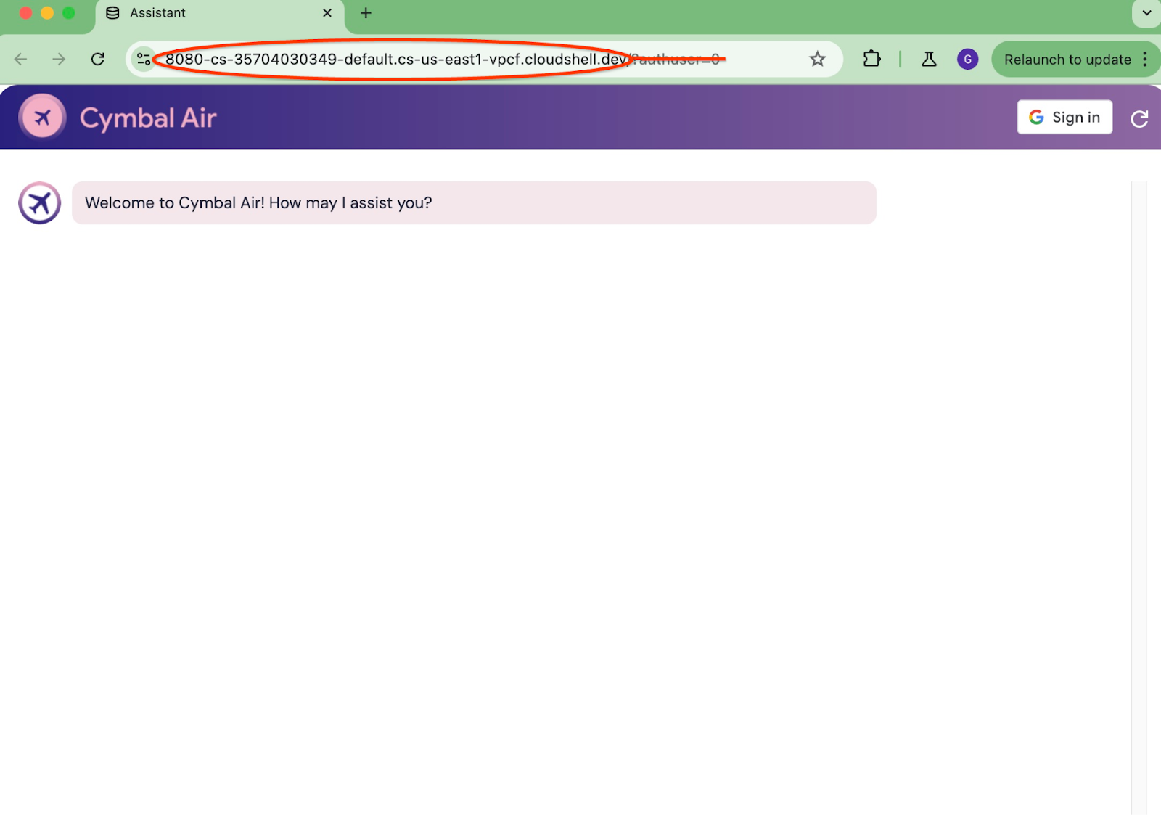The width and height of the screenshot is (1161, 815).
Task: Reload the page from browser toolbar
Action: point(98,60)
